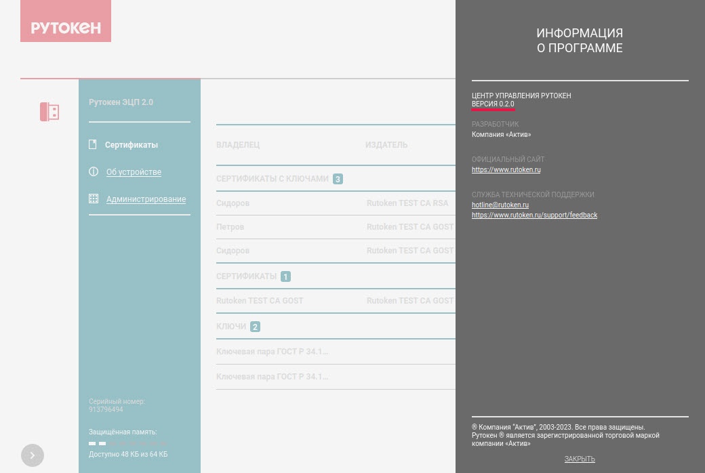Click the ВЛАДЕЛЕЦ column header

(238, 145)
